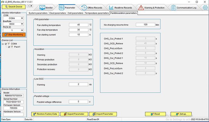The width and height of the screenshot is (209, 122).
Task: Click the Export Parameter icon
Action: (x=65, y=114)
